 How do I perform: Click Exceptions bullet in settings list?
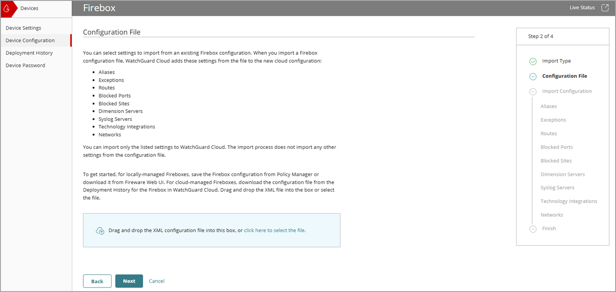pyautogui.click(x=111, y=80)
